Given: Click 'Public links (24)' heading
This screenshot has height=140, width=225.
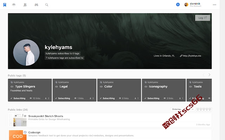Looking at the screenshot, I should [18, 110].
